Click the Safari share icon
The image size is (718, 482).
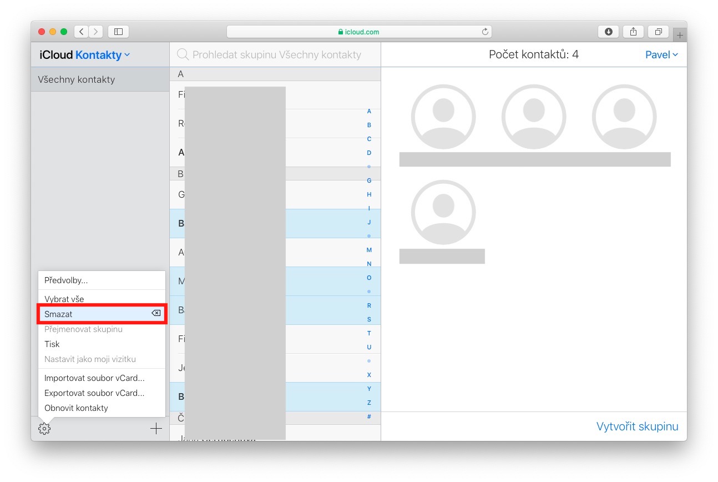(x=633, y=32)
